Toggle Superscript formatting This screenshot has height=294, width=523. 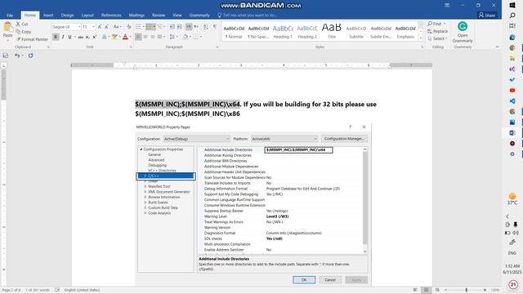[x=95, y=37]
